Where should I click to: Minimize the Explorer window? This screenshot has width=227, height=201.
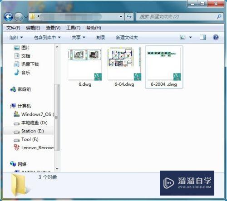192,4
